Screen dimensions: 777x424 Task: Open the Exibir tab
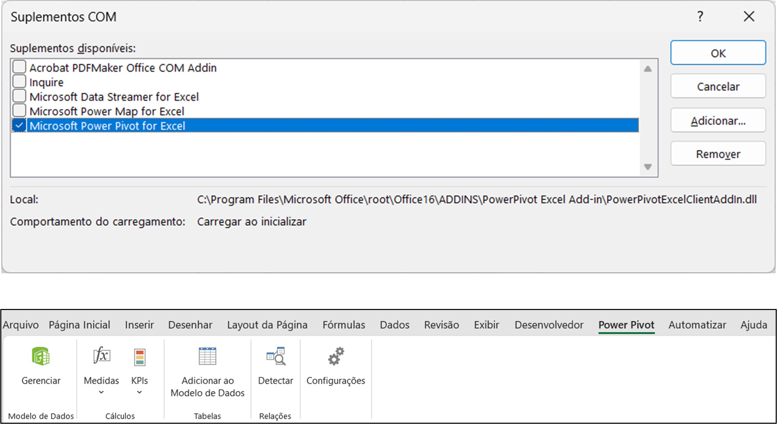(x=487, y=325)
